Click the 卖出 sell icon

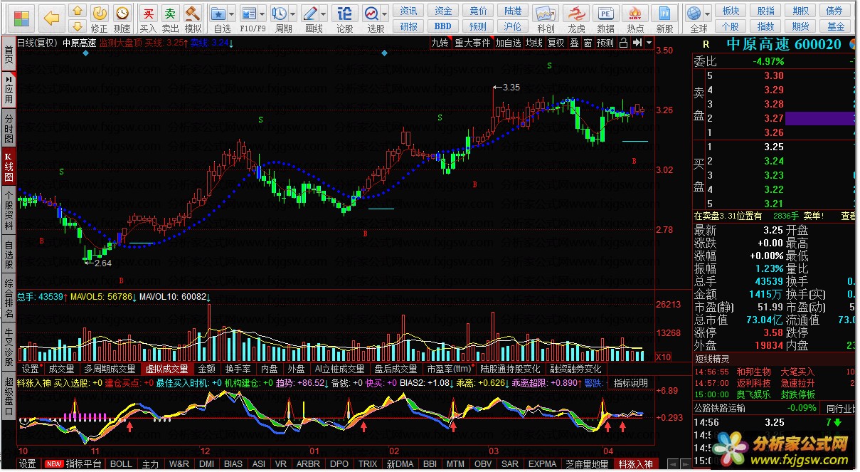click(x=170, y=17)
